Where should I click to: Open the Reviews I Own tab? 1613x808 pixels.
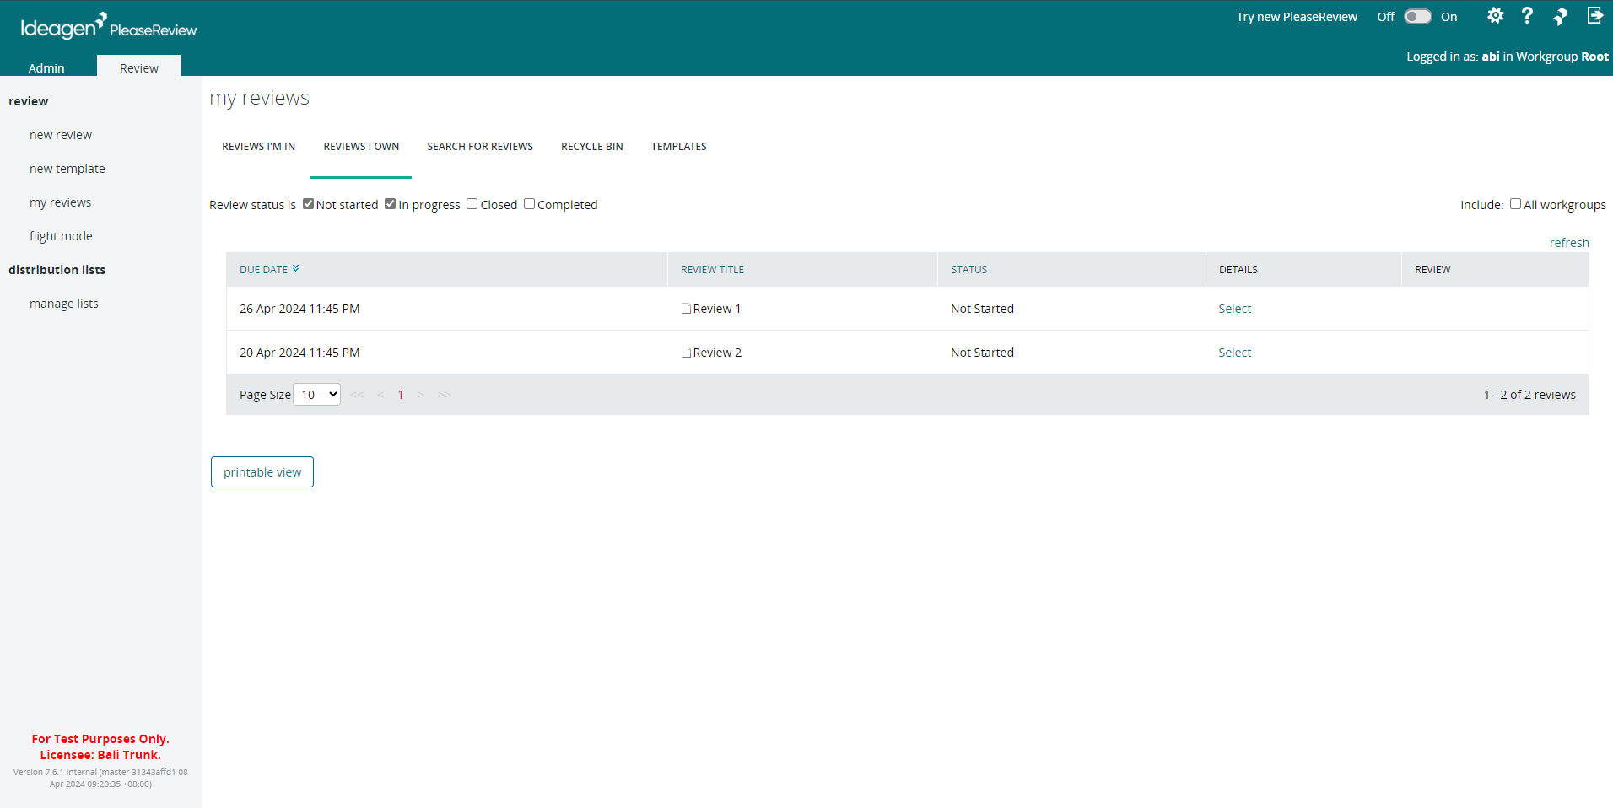point(361,147)
